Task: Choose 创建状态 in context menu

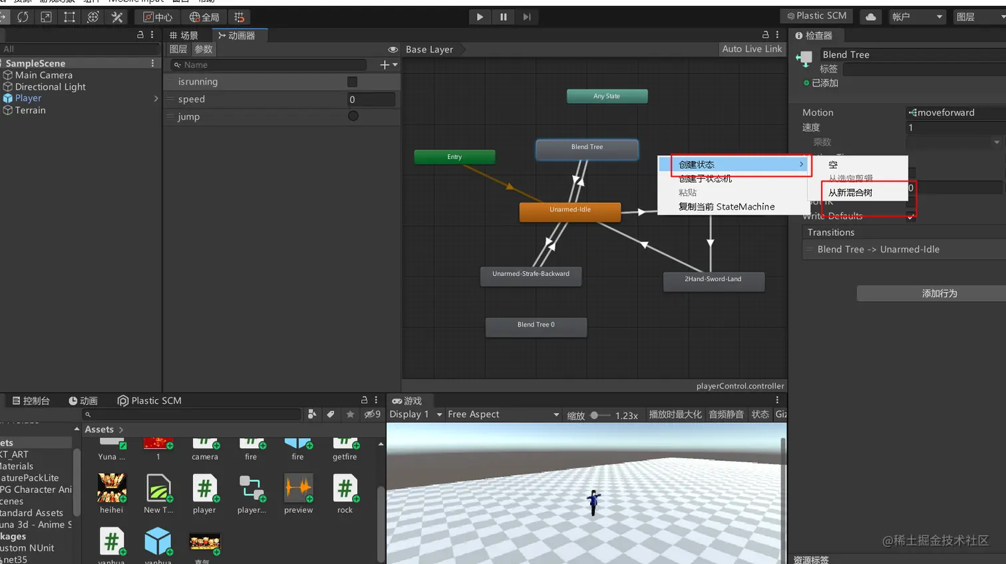Action: [734, 164]
